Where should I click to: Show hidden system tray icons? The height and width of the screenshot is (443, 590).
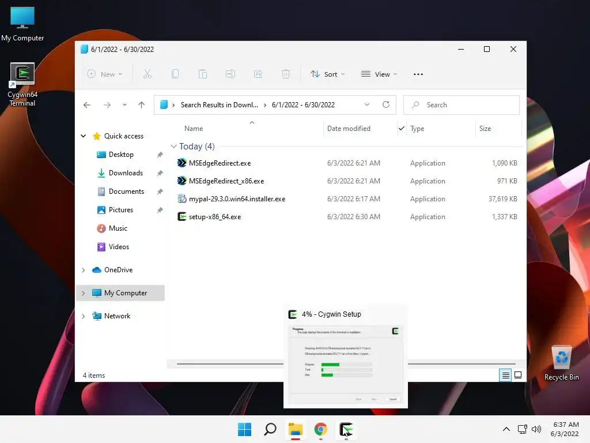[506, 429]
